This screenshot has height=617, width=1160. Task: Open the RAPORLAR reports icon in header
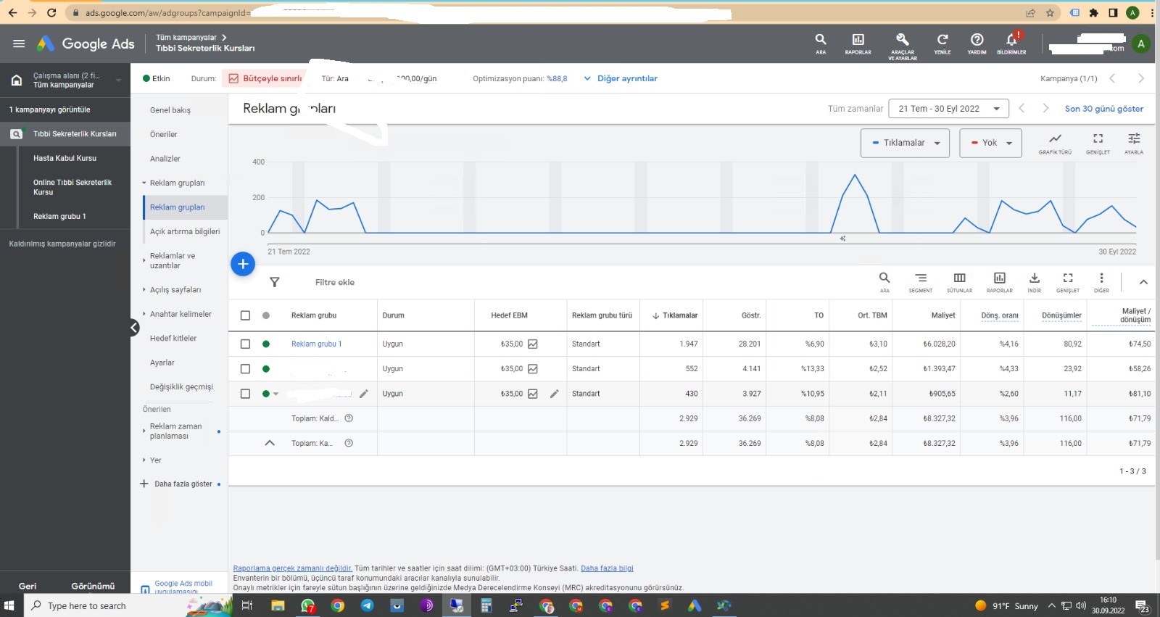[x=858, y=43]
